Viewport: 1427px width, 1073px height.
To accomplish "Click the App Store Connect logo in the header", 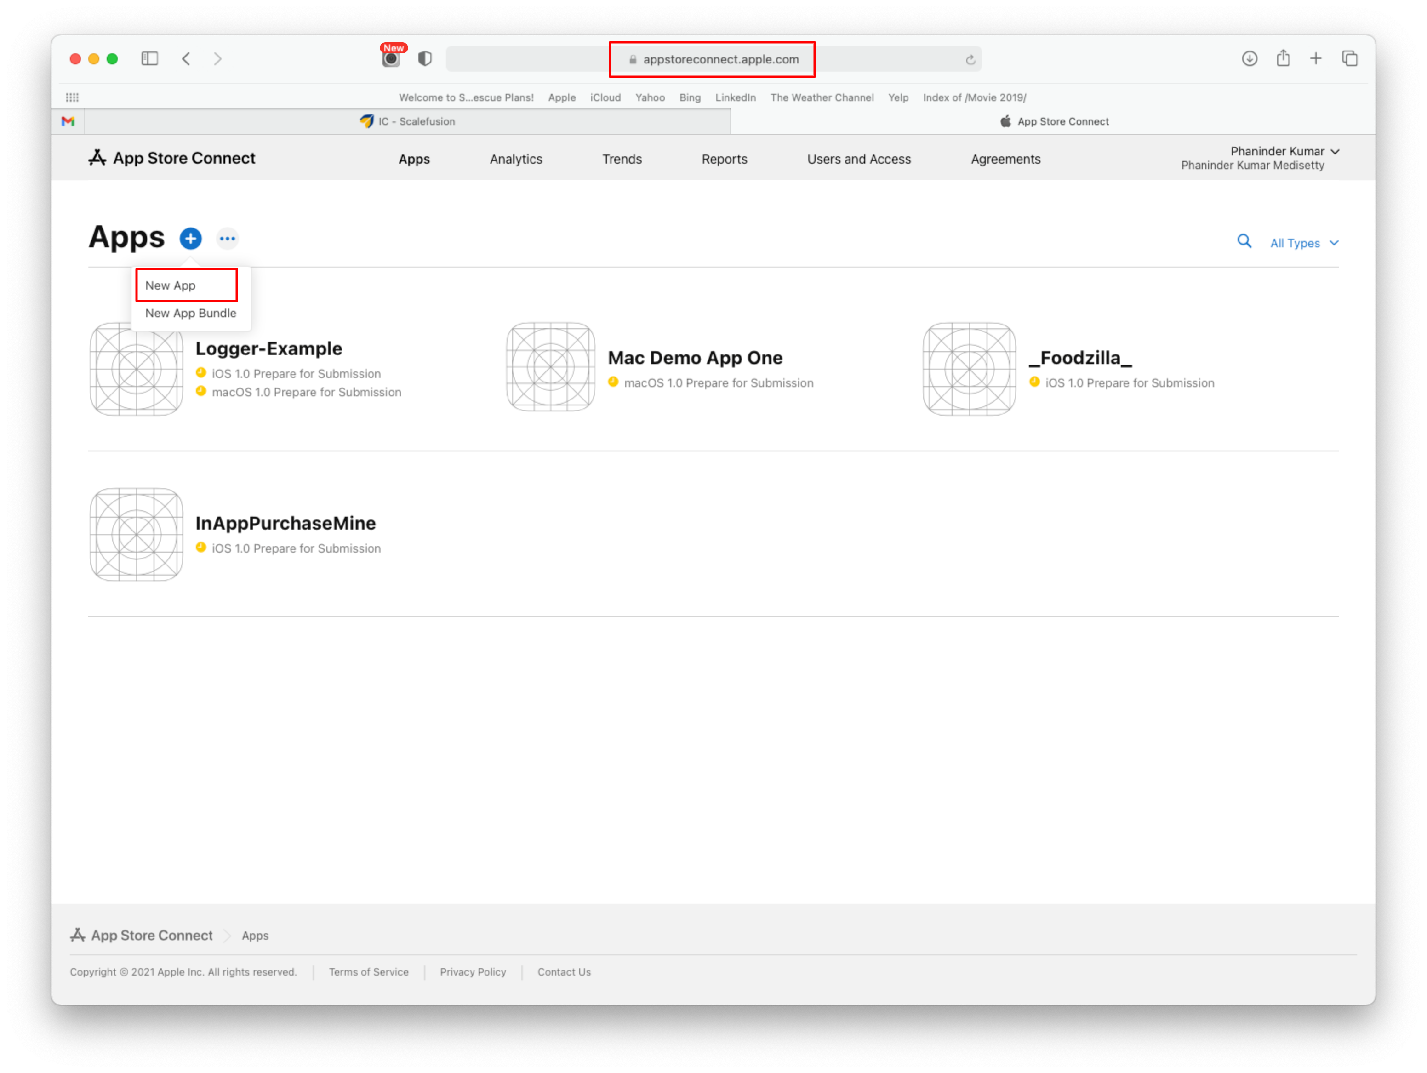I will (171, 158).
